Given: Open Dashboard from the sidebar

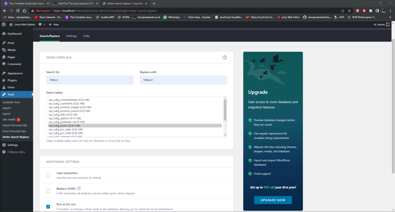Looking at the screenshot, I should click(x=14, y=34).
